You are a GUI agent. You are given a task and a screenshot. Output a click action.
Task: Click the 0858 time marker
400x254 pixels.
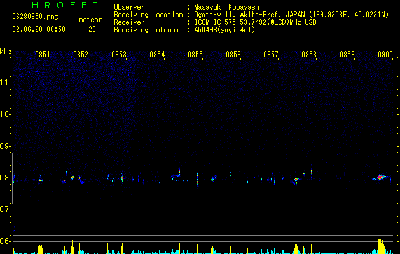pos(309,55)
